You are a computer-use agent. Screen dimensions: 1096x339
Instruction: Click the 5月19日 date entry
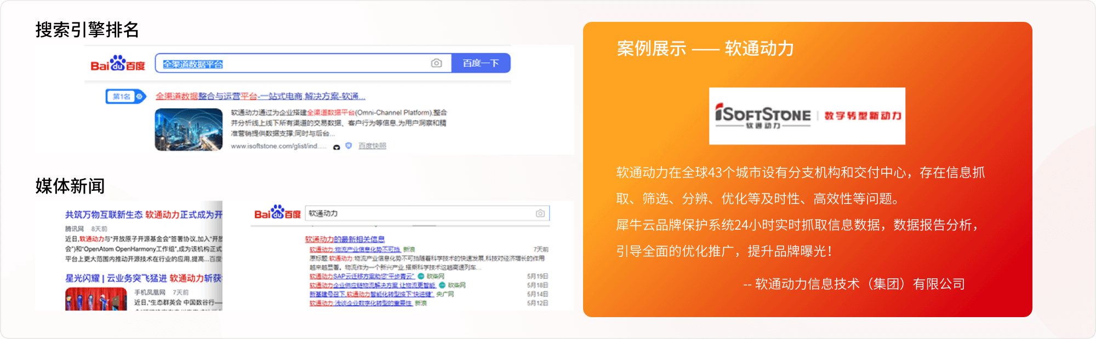[x=538, y=277]
